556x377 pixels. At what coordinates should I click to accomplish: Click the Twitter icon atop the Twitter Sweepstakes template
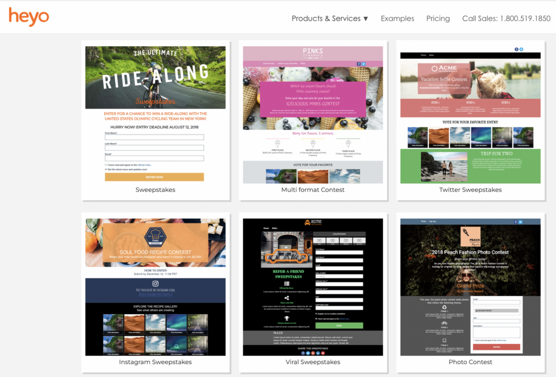click(521, 49)
